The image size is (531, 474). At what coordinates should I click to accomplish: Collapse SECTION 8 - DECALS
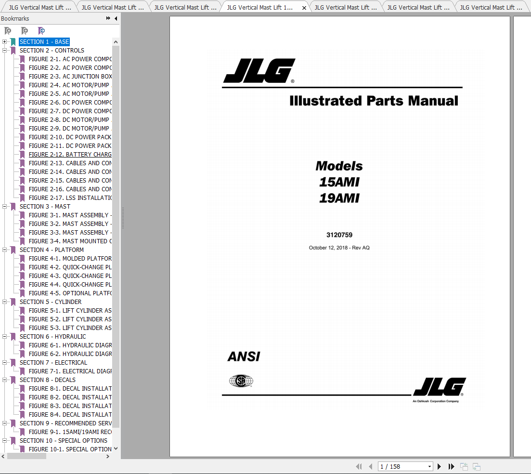(x=4, y=380)
